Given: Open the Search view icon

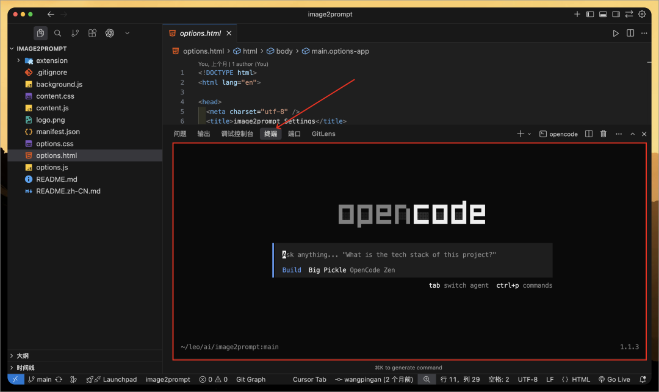Looking at the screenshot, I should pyautogui.click(x=57, y=33).
